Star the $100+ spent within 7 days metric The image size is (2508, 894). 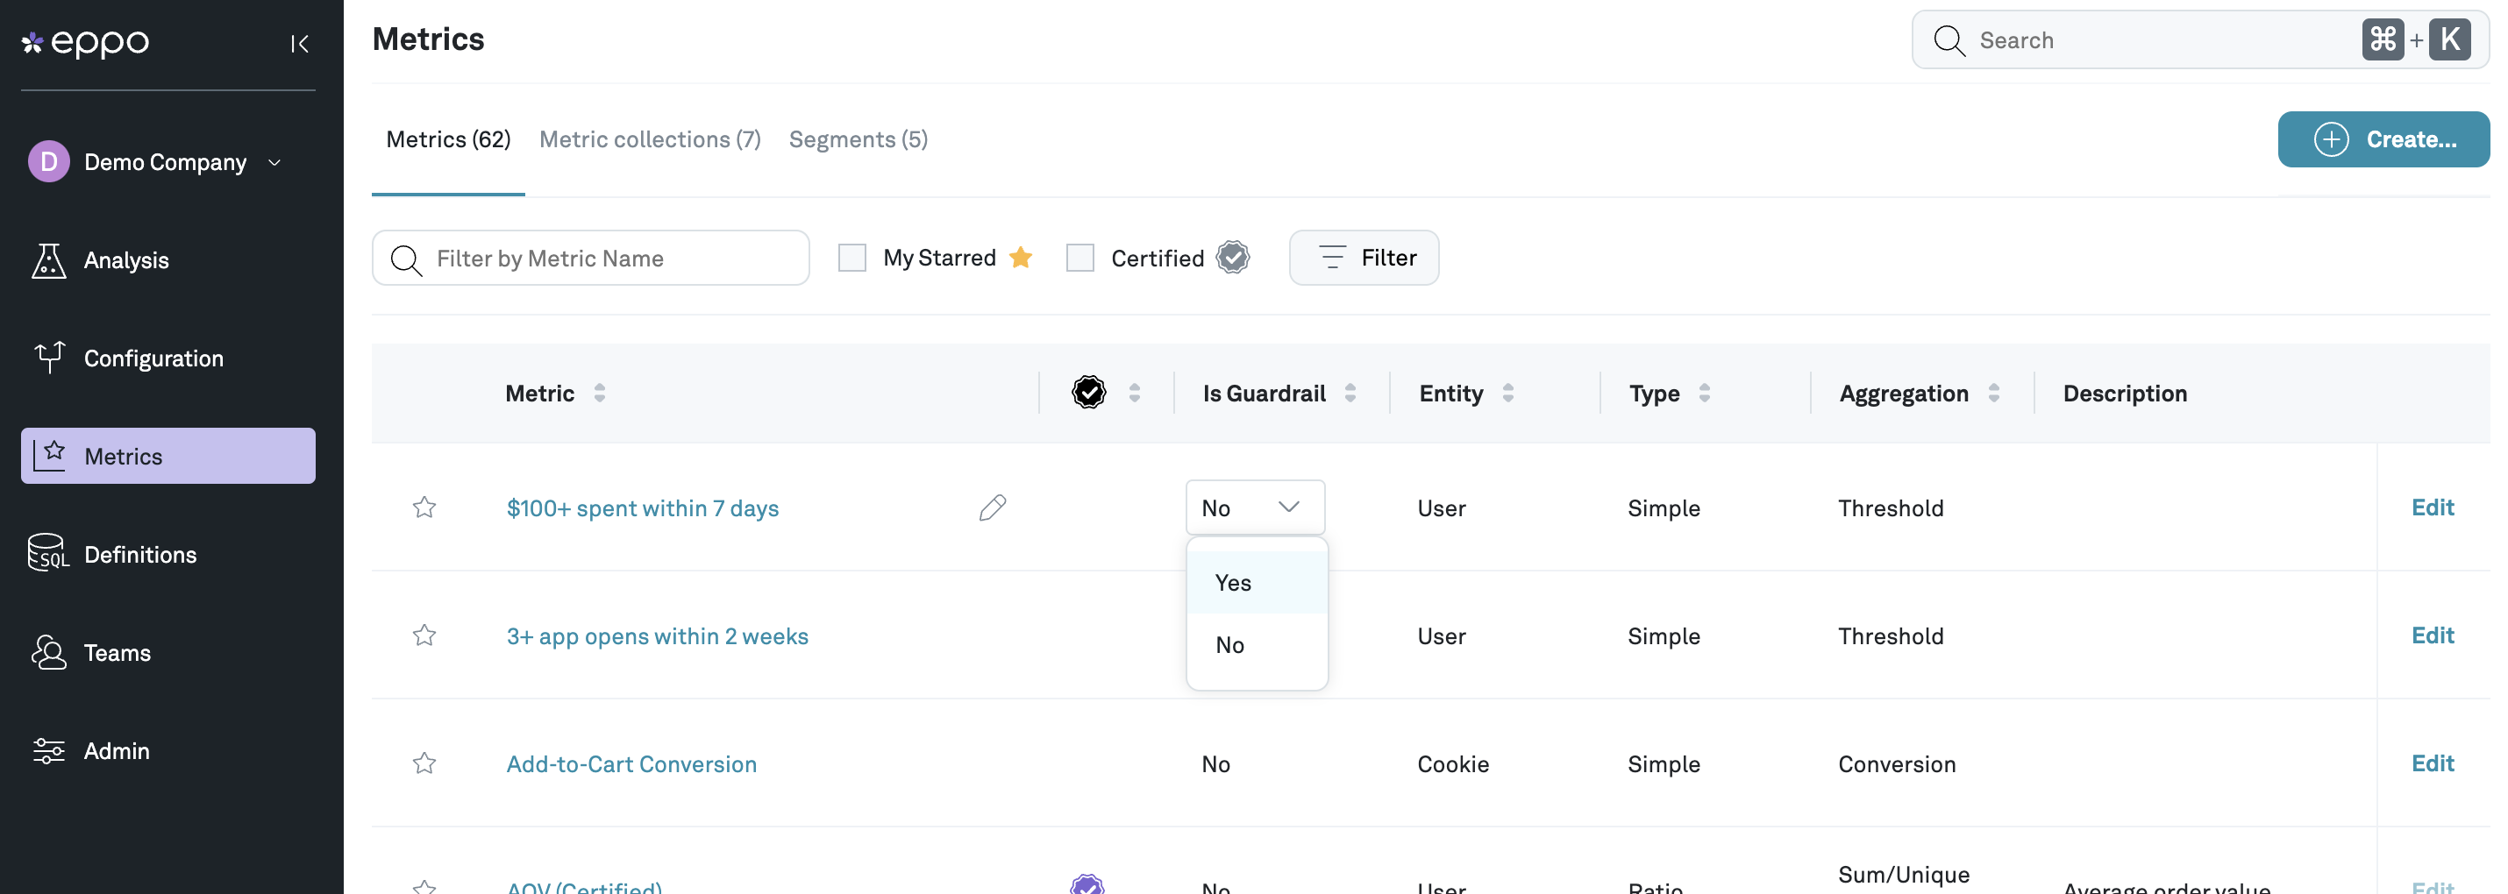(x=424, y=507)
